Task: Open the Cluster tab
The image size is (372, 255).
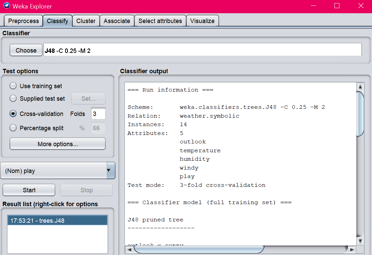Action: pos(86,21)
